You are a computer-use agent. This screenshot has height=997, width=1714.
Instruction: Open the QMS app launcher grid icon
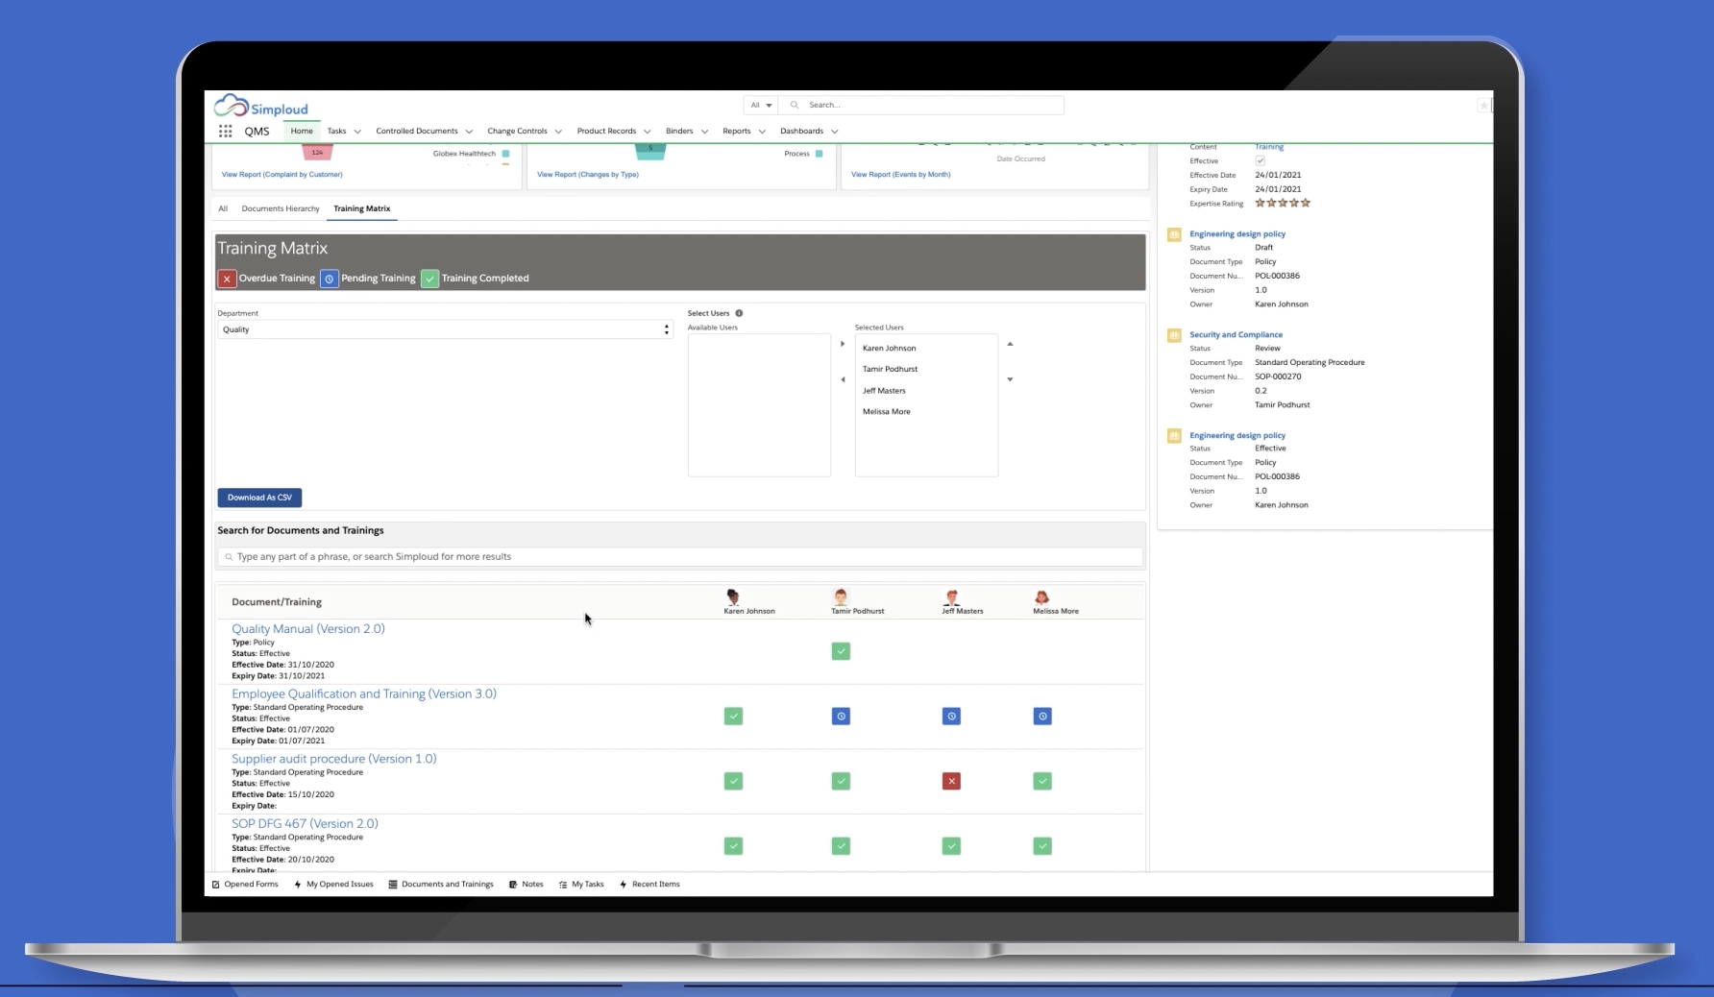point(225,132)
